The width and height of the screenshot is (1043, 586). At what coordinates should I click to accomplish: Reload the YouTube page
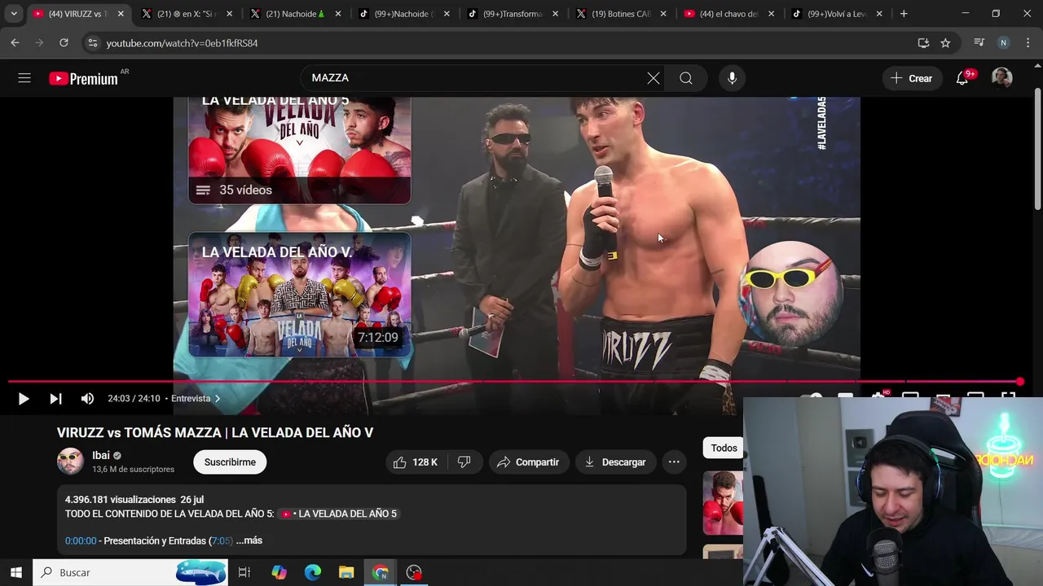click(64, 43)
